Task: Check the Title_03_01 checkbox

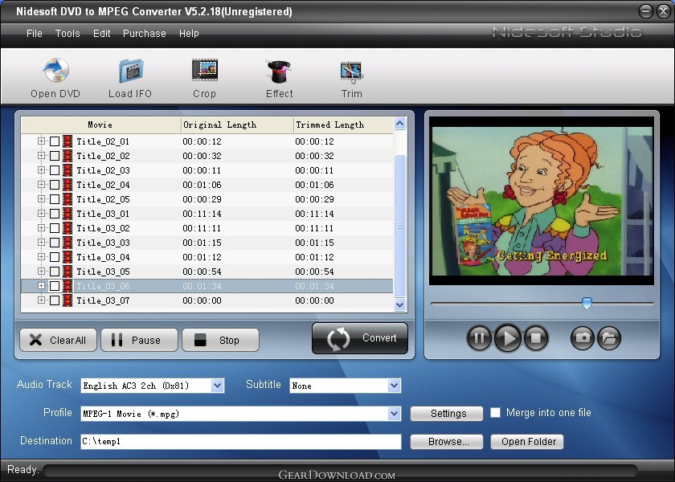Action: pos(55,214)
